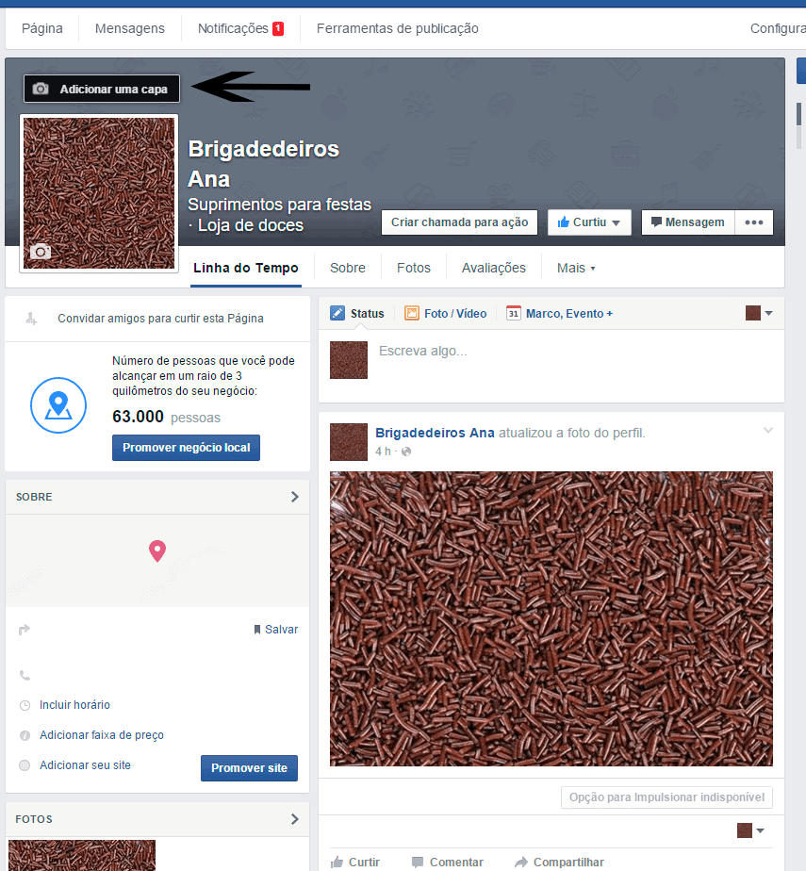Click the location icon for local reach

[x=58, y=404]
